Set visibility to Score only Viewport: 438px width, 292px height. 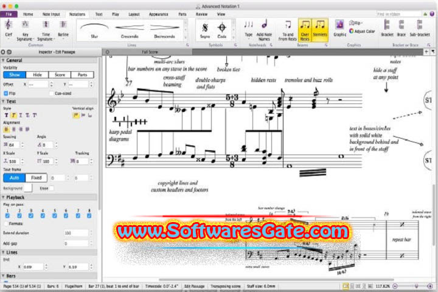60,75
